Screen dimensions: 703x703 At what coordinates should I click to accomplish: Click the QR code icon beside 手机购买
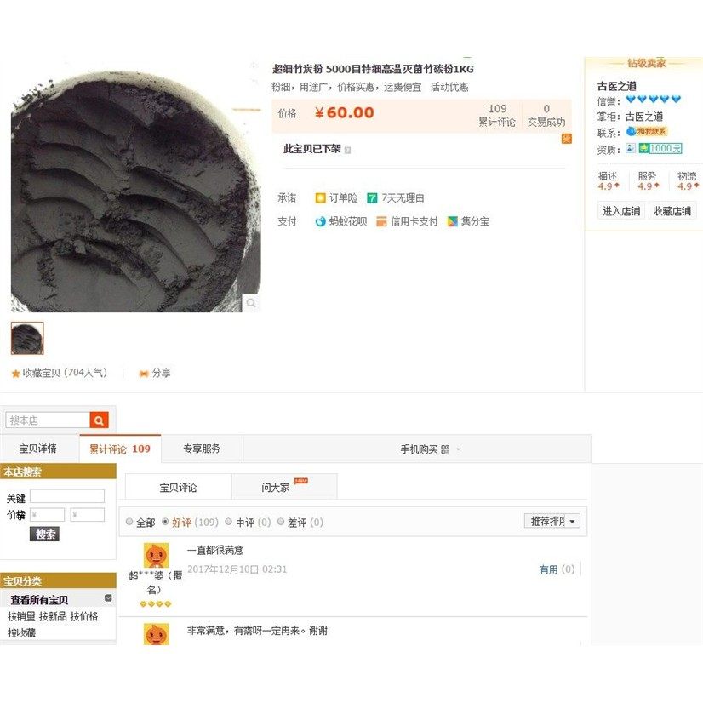click(x=445, y=449)
